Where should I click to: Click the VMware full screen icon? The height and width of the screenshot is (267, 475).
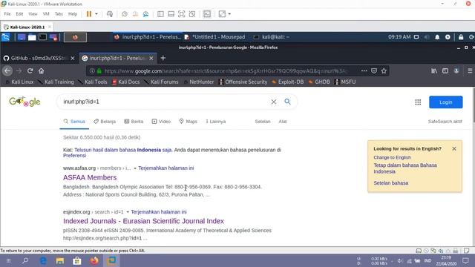click(x=181, y=14)
